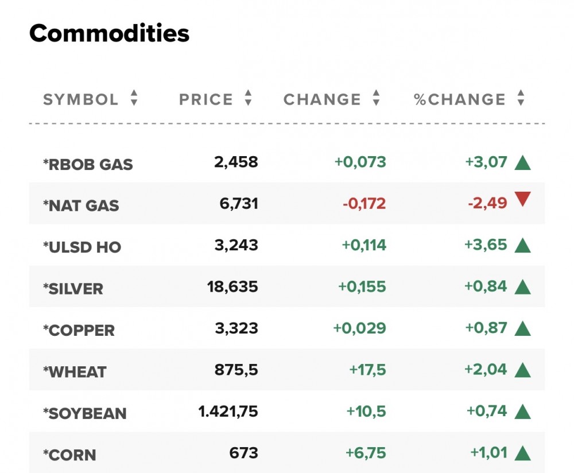
Task: Click the red down triangle for NAT GAS
Action: pos(522,200)
